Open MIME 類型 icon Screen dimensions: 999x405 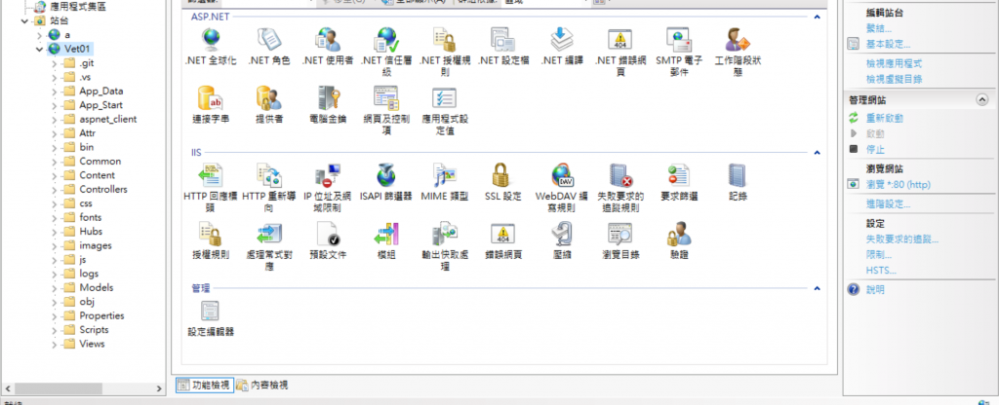click(x=445, y=177)
